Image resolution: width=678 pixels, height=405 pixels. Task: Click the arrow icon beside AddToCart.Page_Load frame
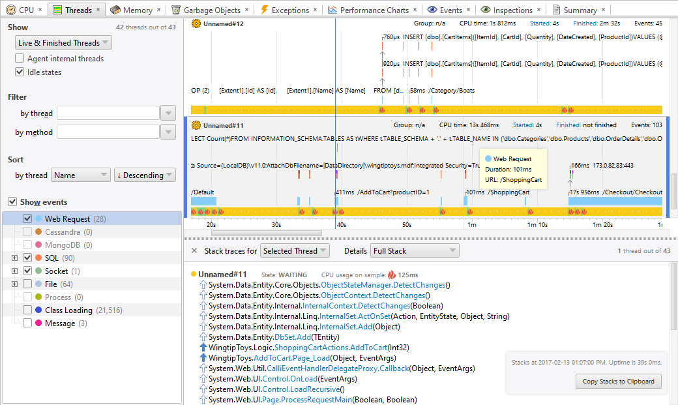[x=203, y=358]
